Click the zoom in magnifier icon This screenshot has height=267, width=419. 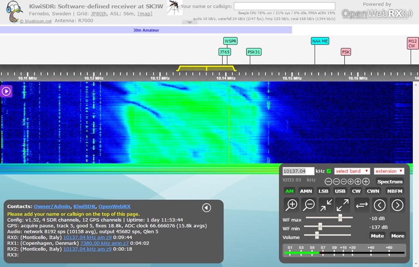coord(292,205)
